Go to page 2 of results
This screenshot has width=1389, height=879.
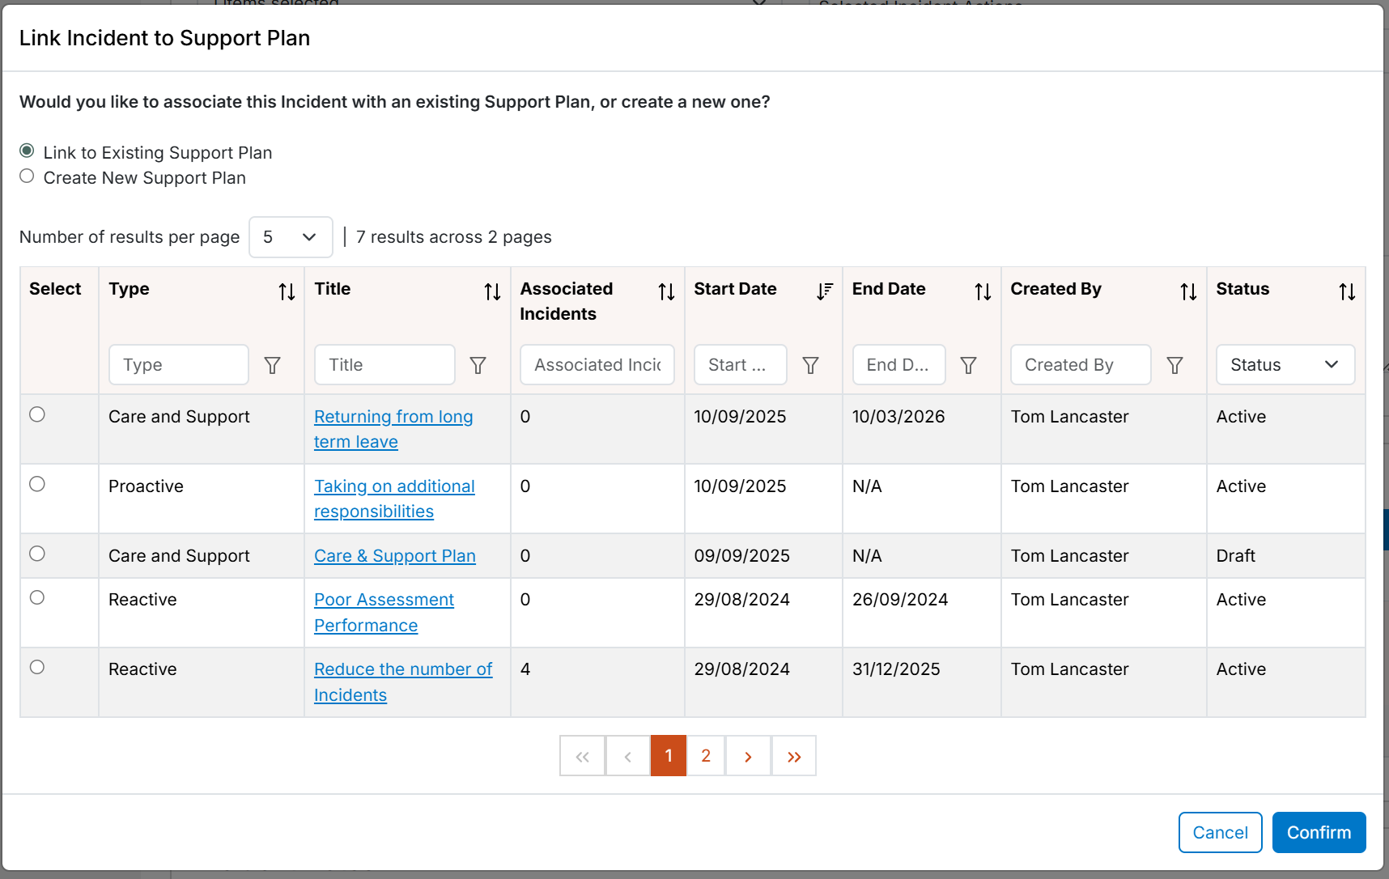pyautogui.click(x=706, y=756)
